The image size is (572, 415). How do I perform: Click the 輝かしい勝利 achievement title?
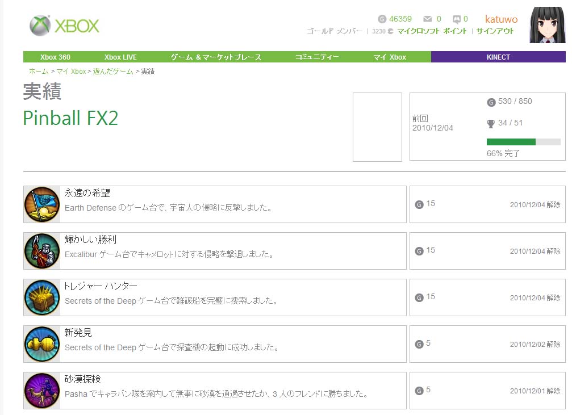point(90,239)
